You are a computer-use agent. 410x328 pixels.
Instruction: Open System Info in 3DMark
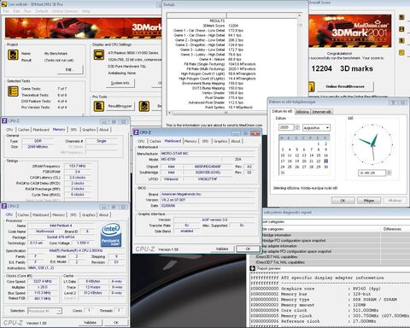pos(120,83)
